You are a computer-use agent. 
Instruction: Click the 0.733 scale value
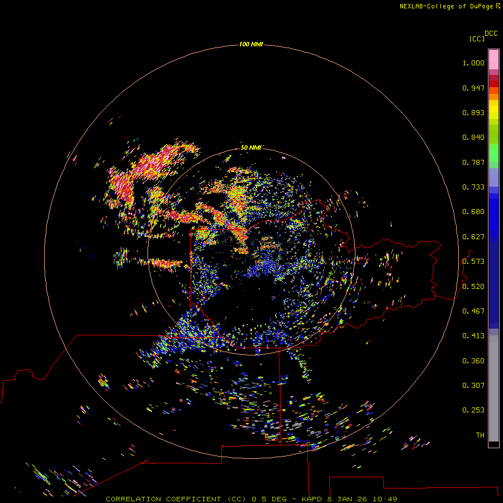[x=473, y=187]
